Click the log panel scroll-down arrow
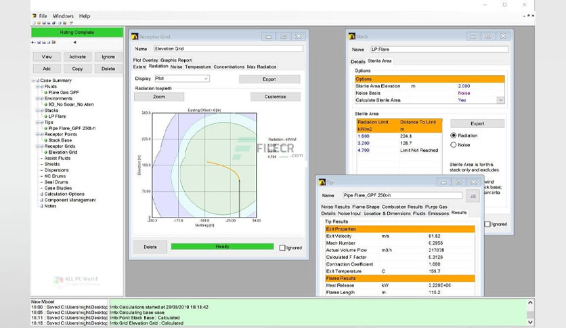This screenshot has width=566, height=328. pyautogui.click(x=530, y=322)
